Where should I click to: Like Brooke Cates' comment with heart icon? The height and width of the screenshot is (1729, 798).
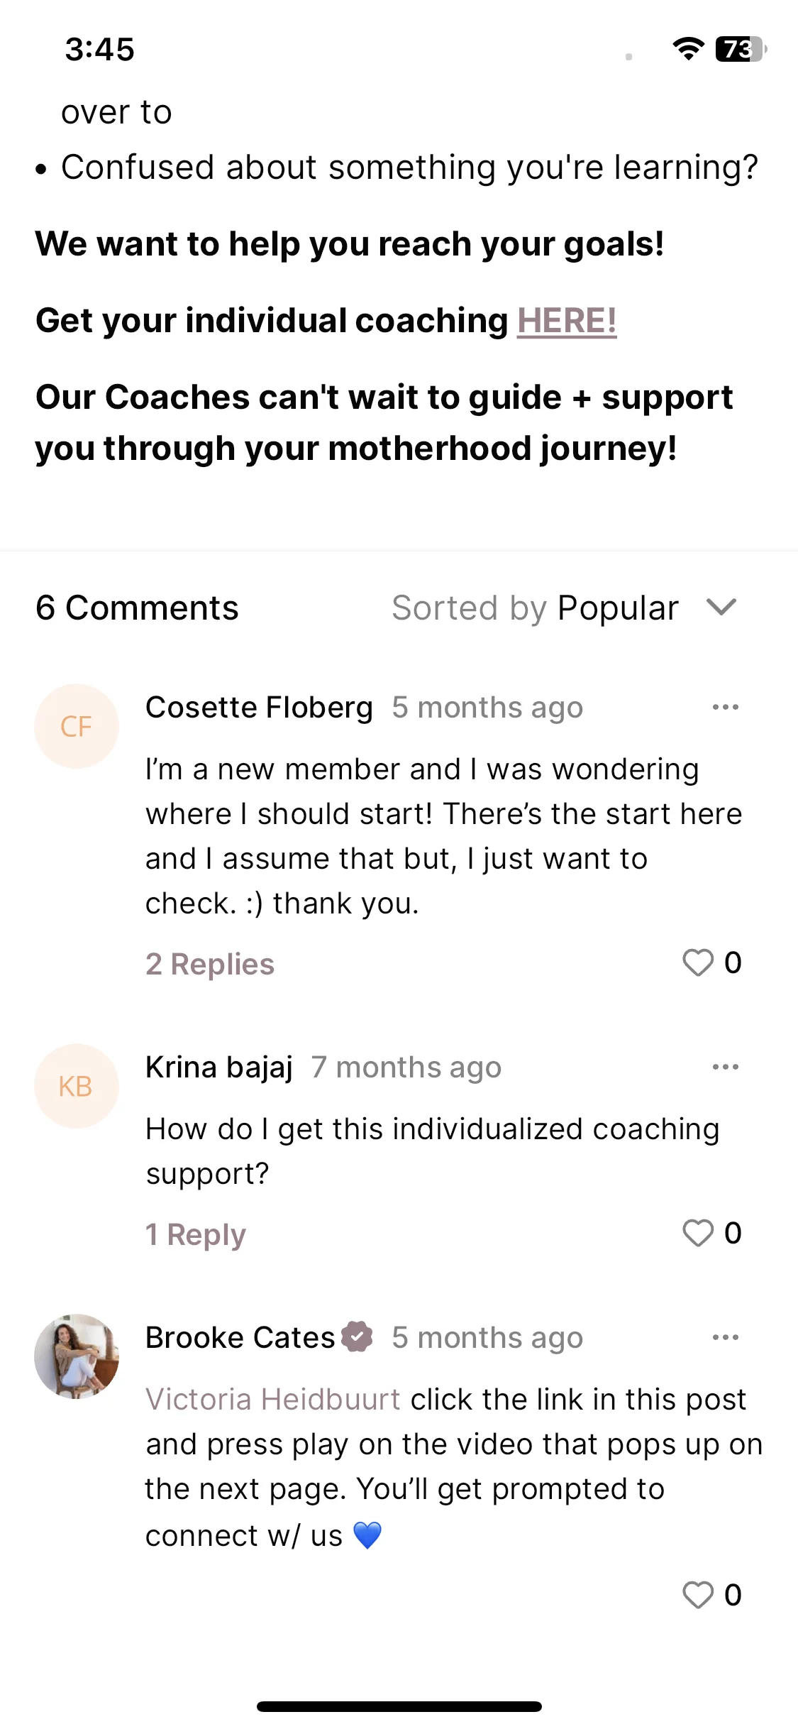click(x=698, y=1595)
